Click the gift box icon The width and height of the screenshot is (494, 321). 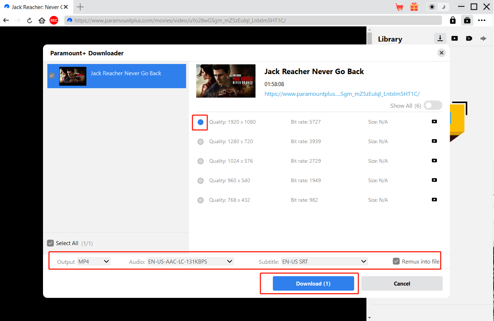pyautogui.click(x=414, y=7)
